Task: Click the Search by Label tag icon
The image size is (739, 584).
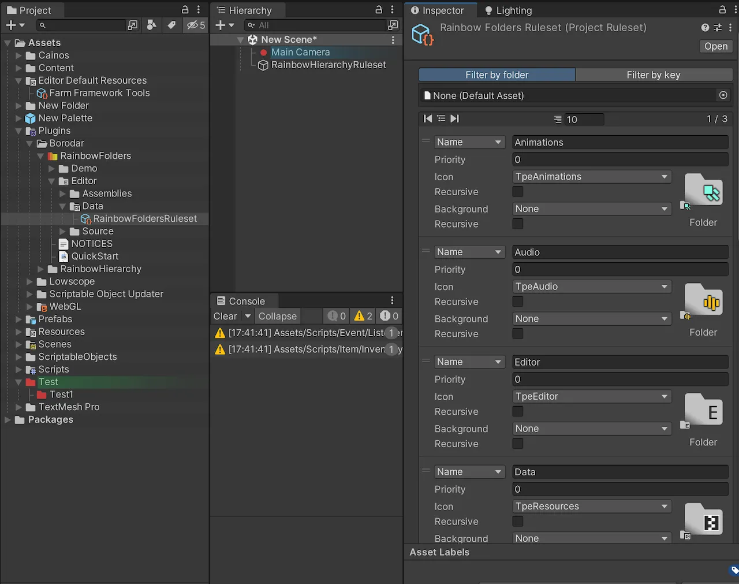Action: click(x=171, y=25)
